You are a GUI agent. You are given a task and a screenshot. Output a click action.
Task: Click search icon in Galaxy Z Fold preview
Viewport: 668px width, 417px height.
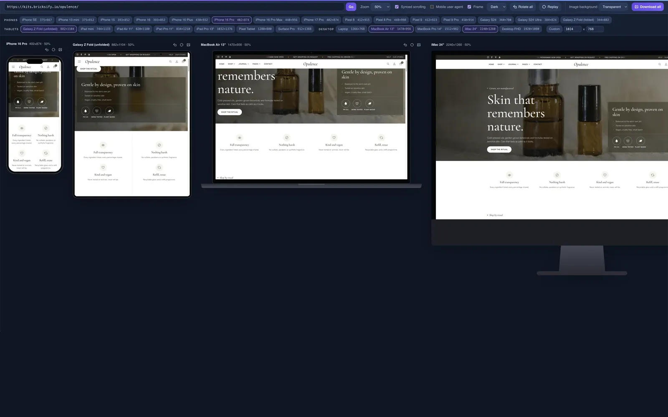point(170,62)
